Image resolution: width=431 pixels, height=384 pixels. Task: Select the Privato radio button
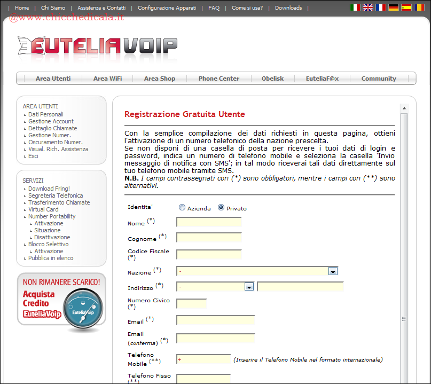click(x=221, y=208)
